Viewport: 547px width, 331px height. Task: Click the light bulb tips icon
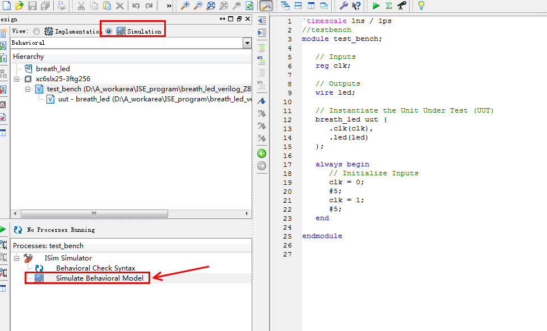point(421,6)
